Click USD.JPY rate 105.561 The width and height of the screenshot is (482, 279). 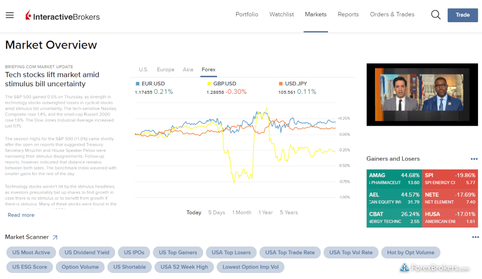point(287,92)
